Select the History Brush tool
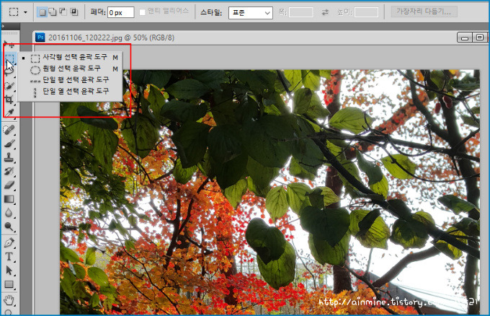This screenshot has height=316, width=490. click(x=9, y=171)
